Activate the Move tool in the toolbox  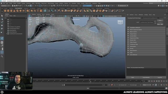(2, 25)
